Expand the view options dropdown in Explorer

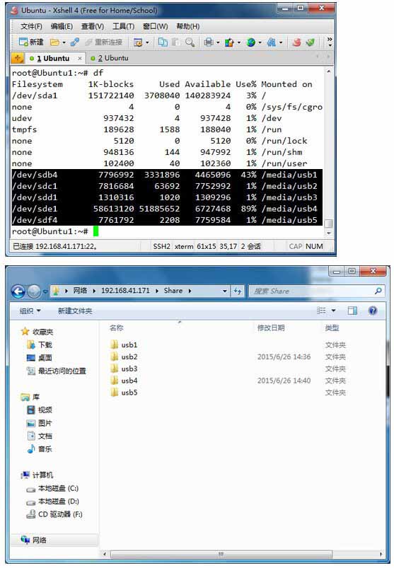tap(334, 311)
